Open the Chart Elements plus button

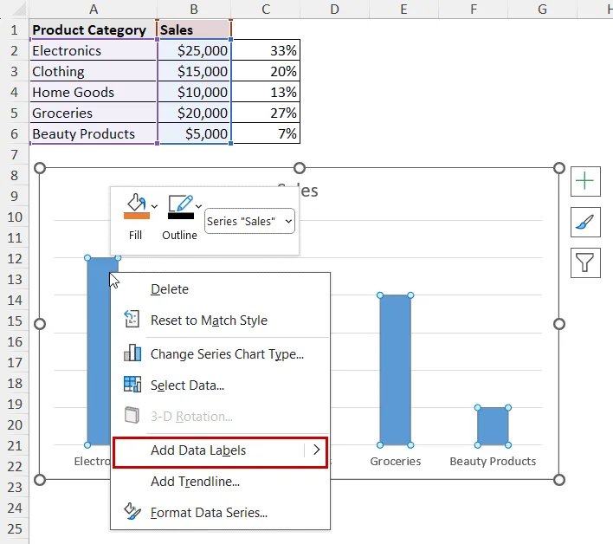(x=585, y=181)
